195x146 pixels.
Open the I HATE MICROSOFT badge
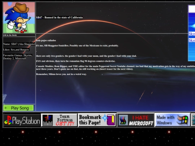pos(136,120)
